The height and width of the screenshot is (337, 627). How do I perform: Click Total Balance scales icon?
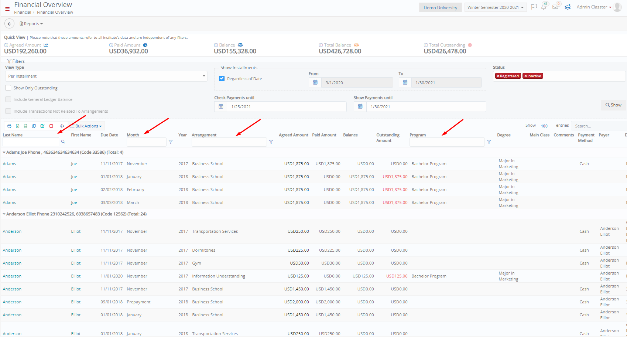click(x=356, y=45)
